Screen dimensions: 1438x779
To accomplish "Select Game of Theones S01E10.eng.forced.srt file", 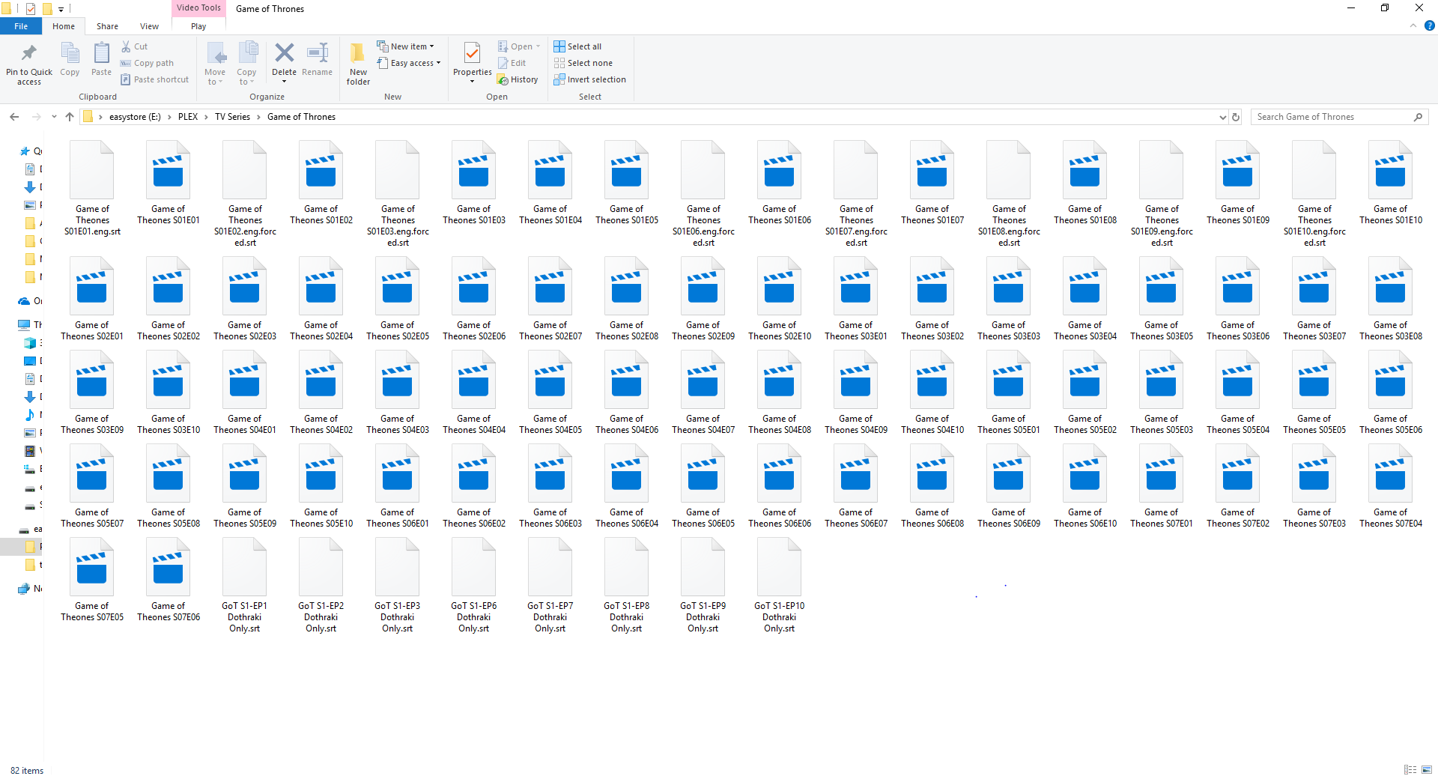I will coord(1314,194).
